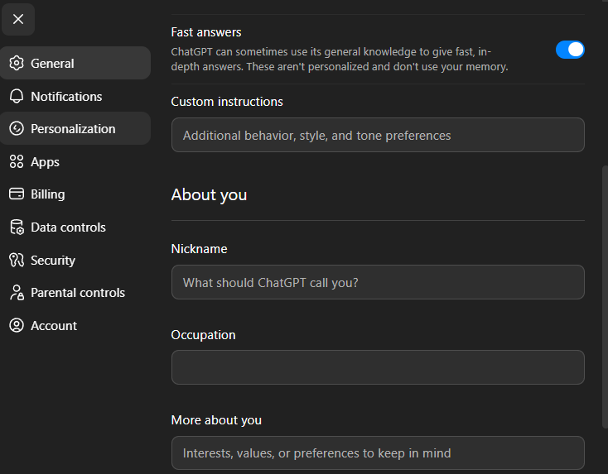Click the More about you field
Viewport: 608px width, 474px height.
tap(378, 452)
